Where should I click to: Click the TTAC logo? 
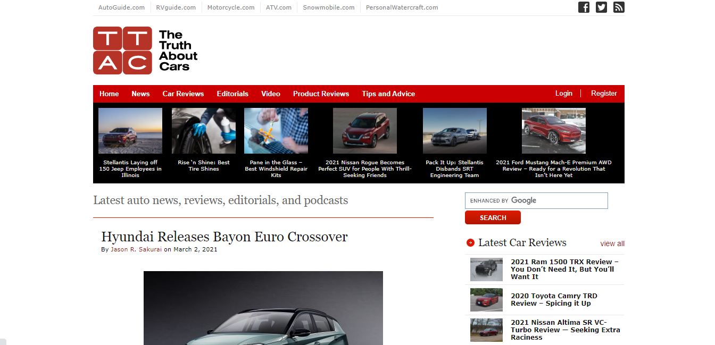point(145,50)
